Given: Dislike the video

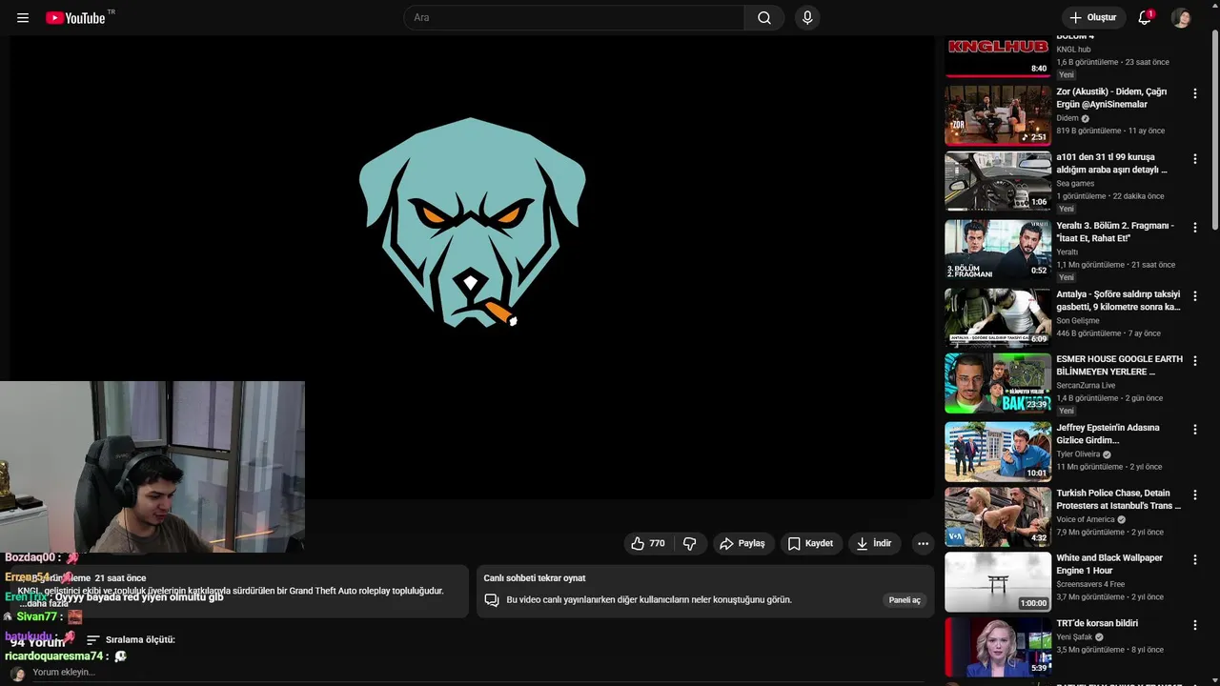Looking at the screenshot, I should click(689, 543).
